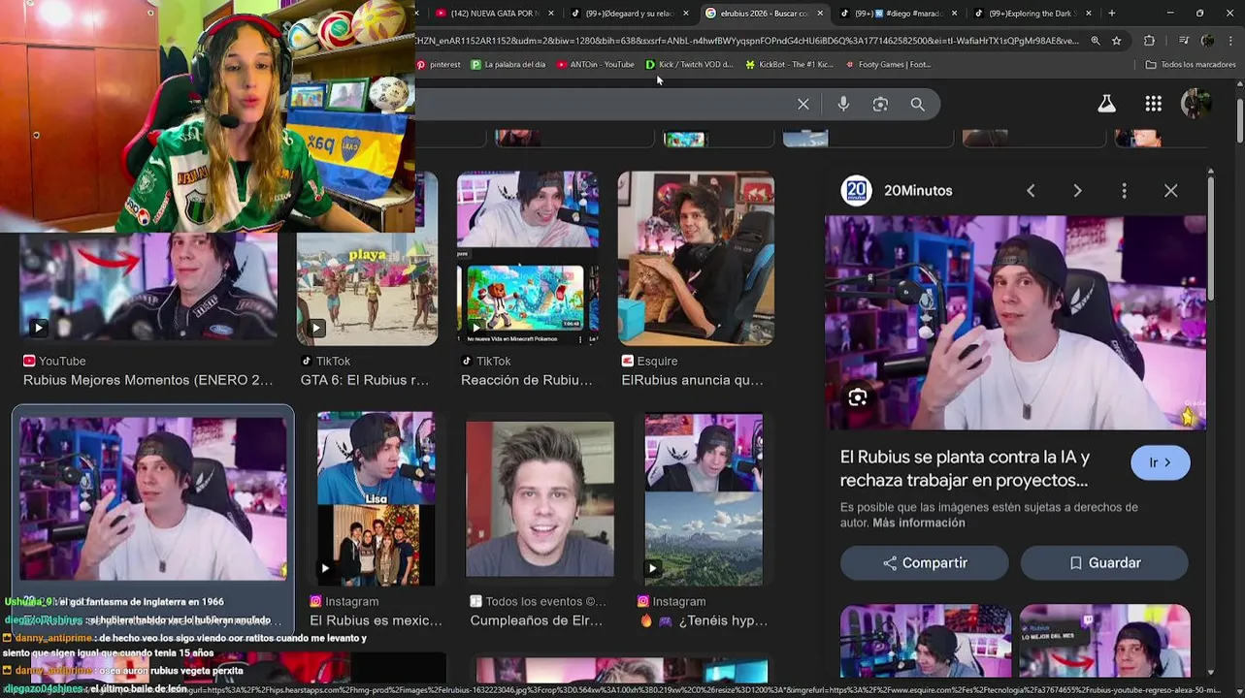
Task: Click the preview panel scrollbar thumb
Action: coord(1210,238)
